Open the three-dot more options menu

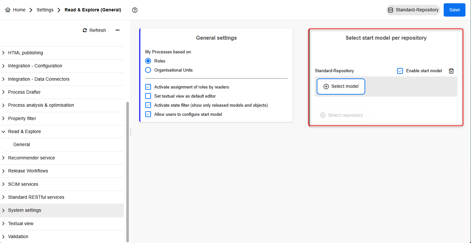(x=118, y=30)
